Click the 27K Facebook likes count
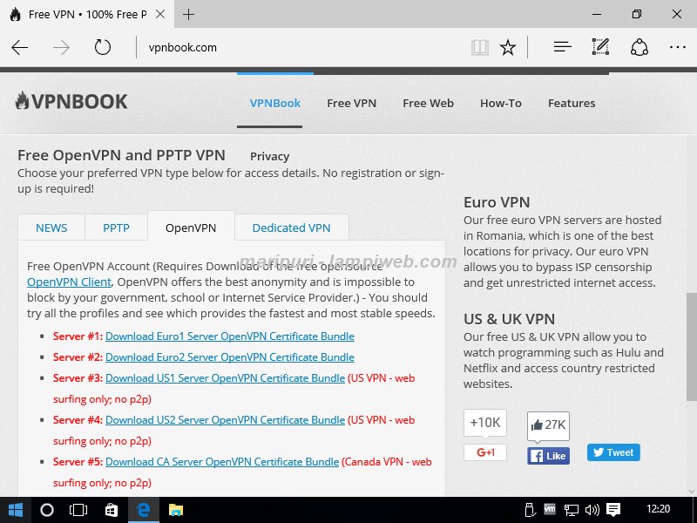The width and height of the screenshot is (697, 523). click(548, 425)
